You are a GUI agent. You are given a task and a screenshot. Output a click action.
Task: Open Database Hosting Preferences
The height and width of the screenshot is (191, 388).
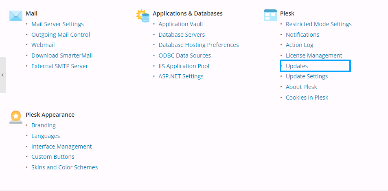[199, 45]
